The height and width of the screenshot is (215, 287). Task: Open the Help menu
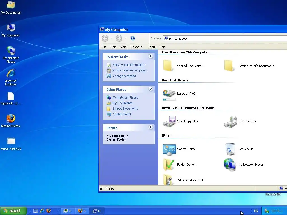(x=162, y=47)
